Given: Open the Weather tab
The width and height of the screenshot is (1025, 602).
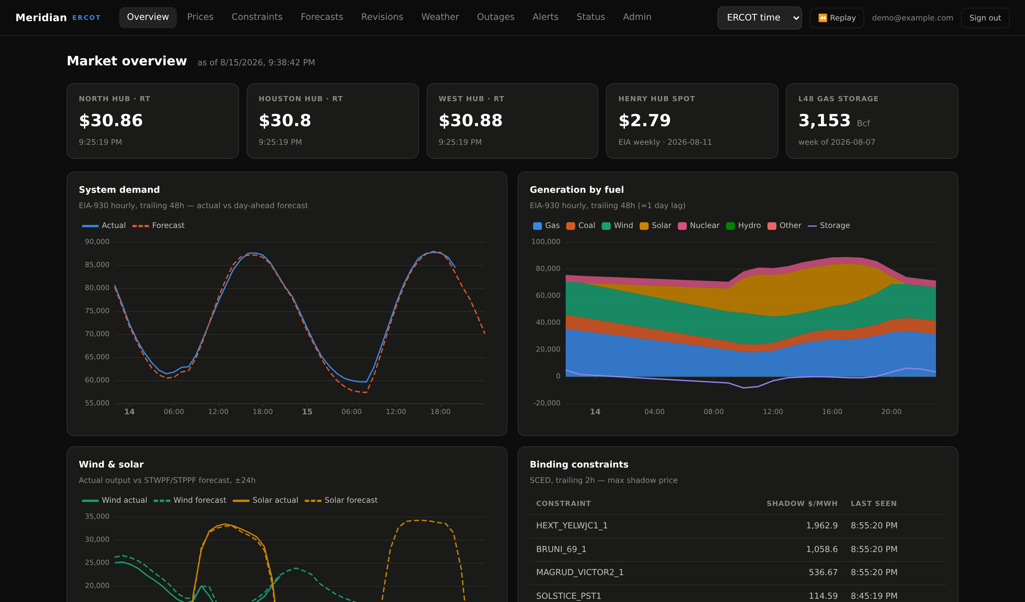Looking at the screenshot, I should coord(440,17).
